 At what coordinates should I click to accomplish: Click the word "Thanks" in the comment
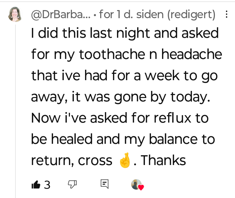pyautogui.click(x=163, y=161)
